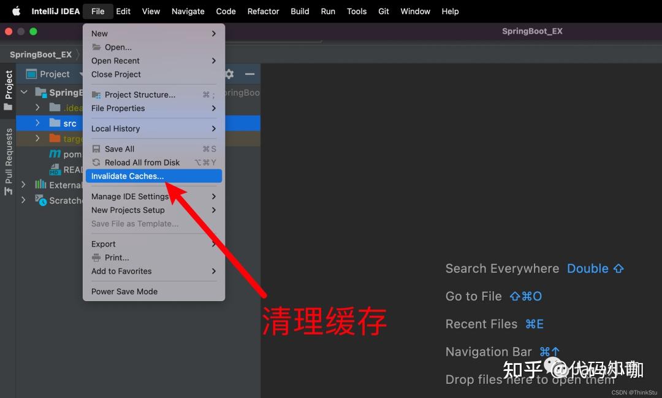Open the Git menu
Screen dimensions: 662x398
[x=383, y=12]
